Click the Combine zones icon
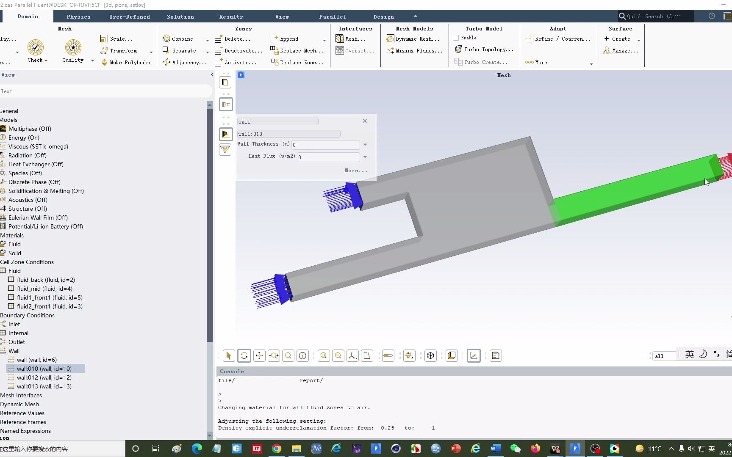Image resolution: width=732 pixels, height=457 pixels. [166, 39]
